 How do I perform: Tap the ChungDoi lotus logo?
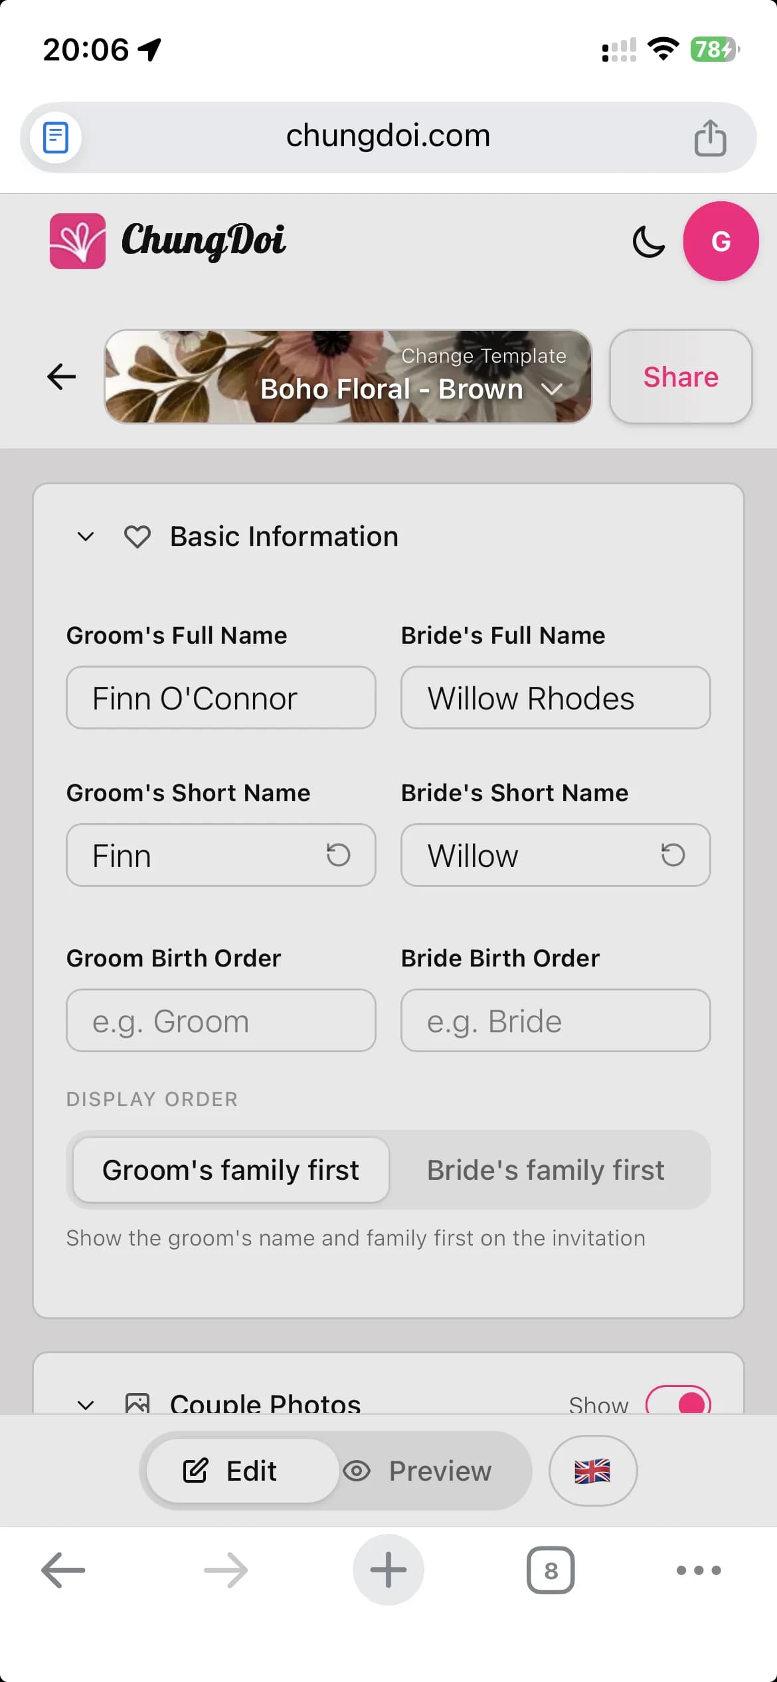point(78,241)
